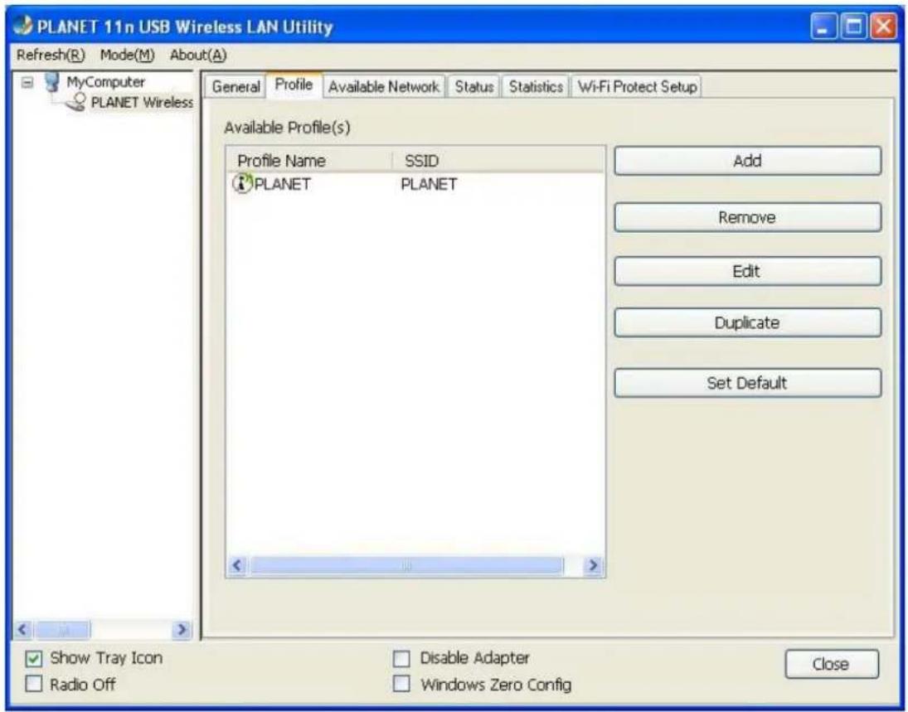Enable the Windows Zero Config checkbox
Viewport: 908px width, 712px height.
pyautogui.click(x=401, y=684)
